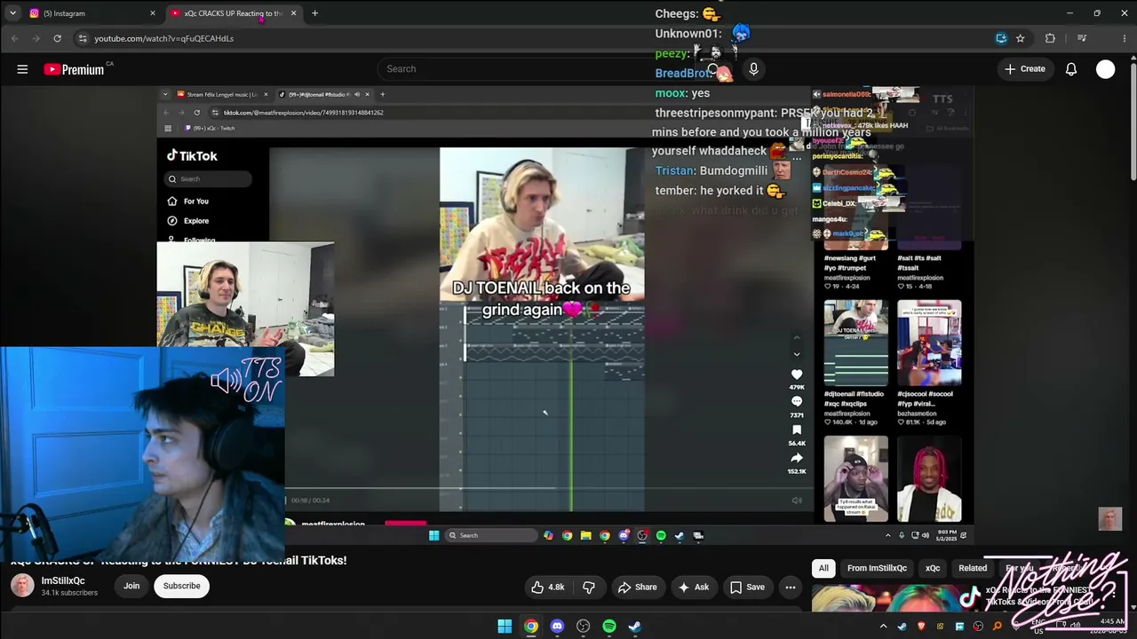
Task: Go to YouTube Premium home logo
Action: pos(75,69)
